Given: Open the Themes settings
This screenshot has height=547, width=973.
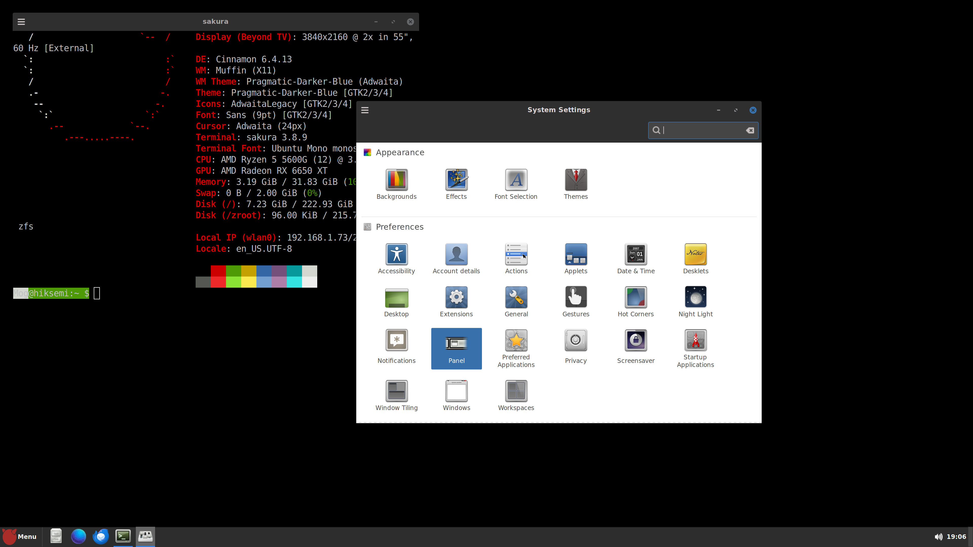Looking at the screenshot, I should [576, 184].
